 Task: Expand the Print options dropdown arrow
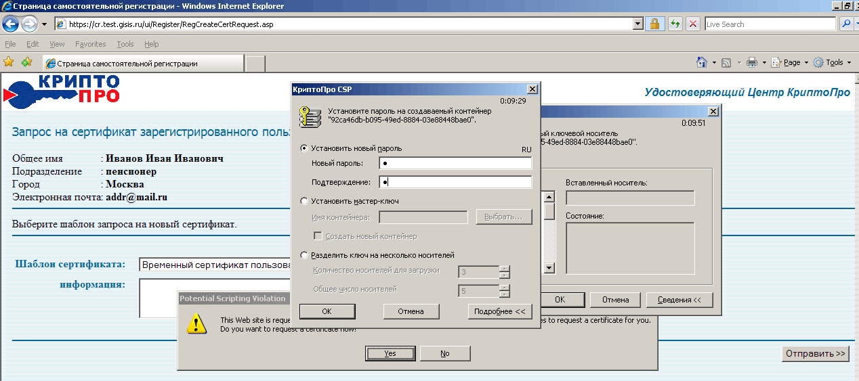tap(764, 62)
